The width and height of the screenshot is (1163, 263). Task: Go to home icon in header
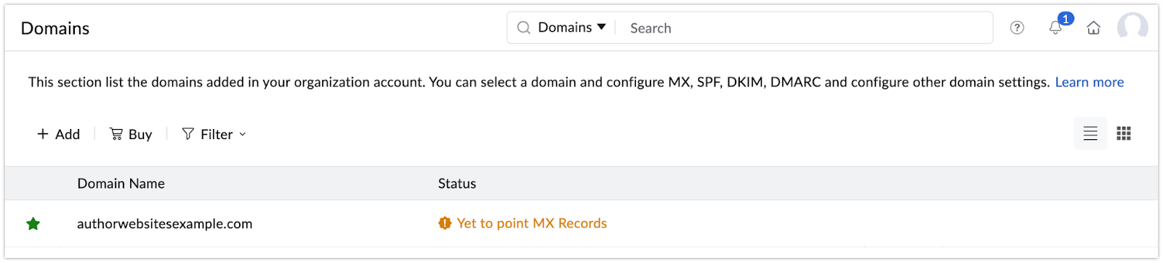[1093, 28]
